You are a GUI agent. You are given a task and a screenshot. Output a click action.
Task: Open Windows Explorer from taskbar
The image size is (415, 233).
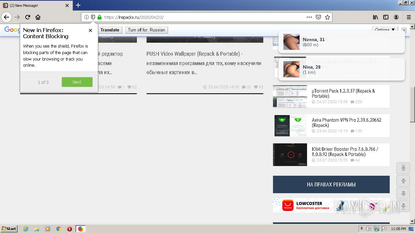pos(37,229)
